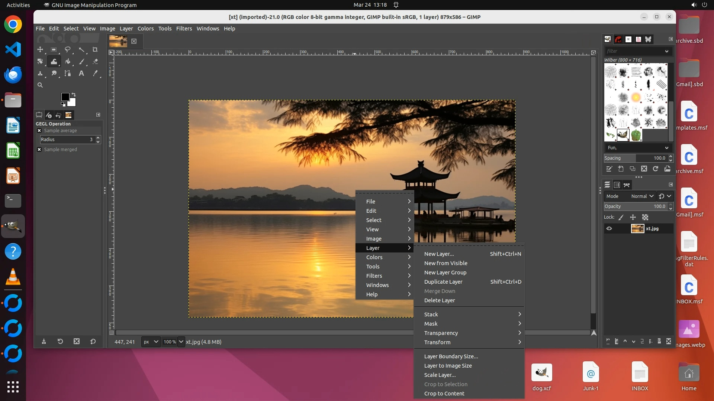
Task: Hide the xt.jpg layer via eye icon
Action: click(609, 228)
